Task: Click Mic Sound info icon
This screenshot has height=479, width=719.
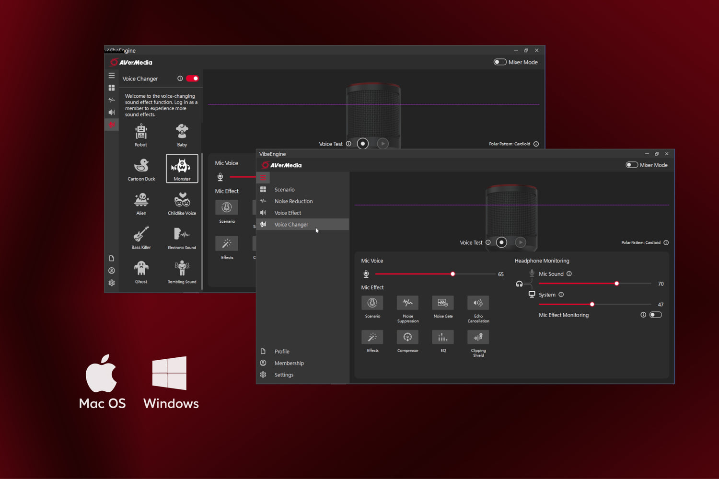Action: tap(569, 274)
